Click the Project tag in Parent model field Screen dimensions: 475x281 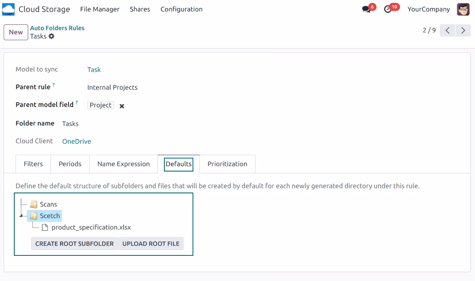pyautogui.click(x=100, y=105)
